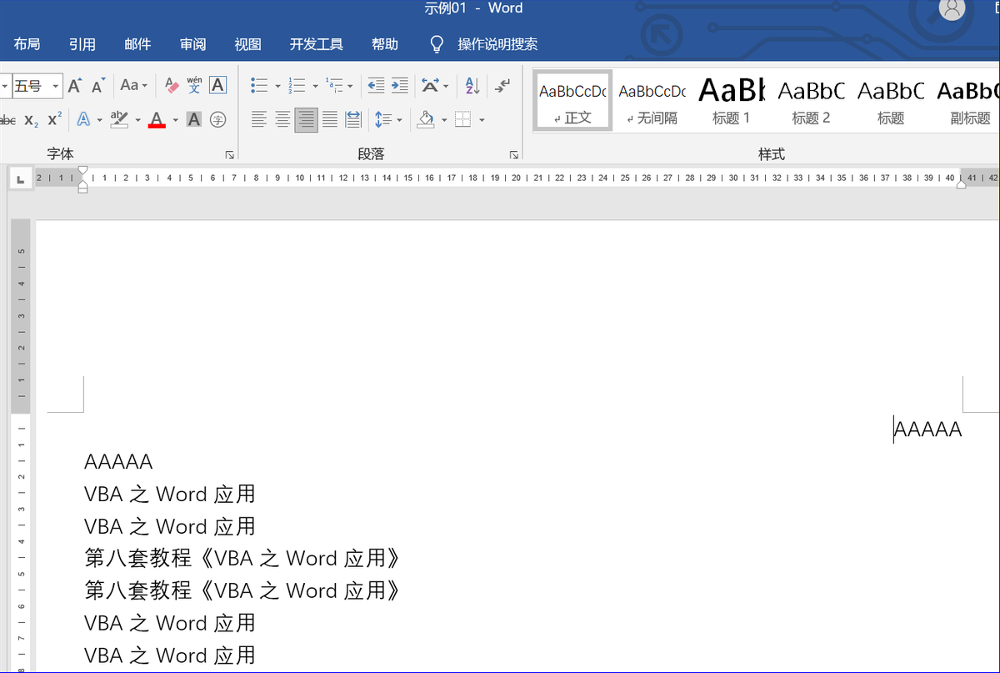Viewport: 1000px width, 673px height.
Task: Apply the 标题 style
Action: point(891,100)
